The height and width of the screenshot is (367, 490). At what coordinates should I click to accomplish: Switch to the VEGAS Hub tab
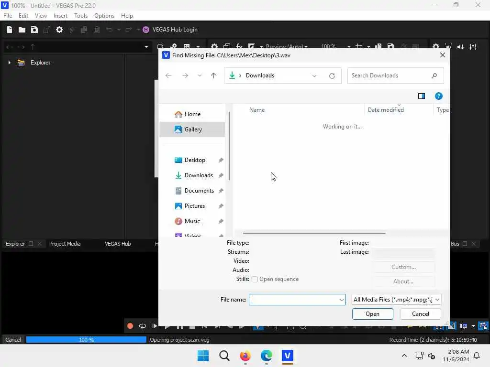(x=118, y=244)
